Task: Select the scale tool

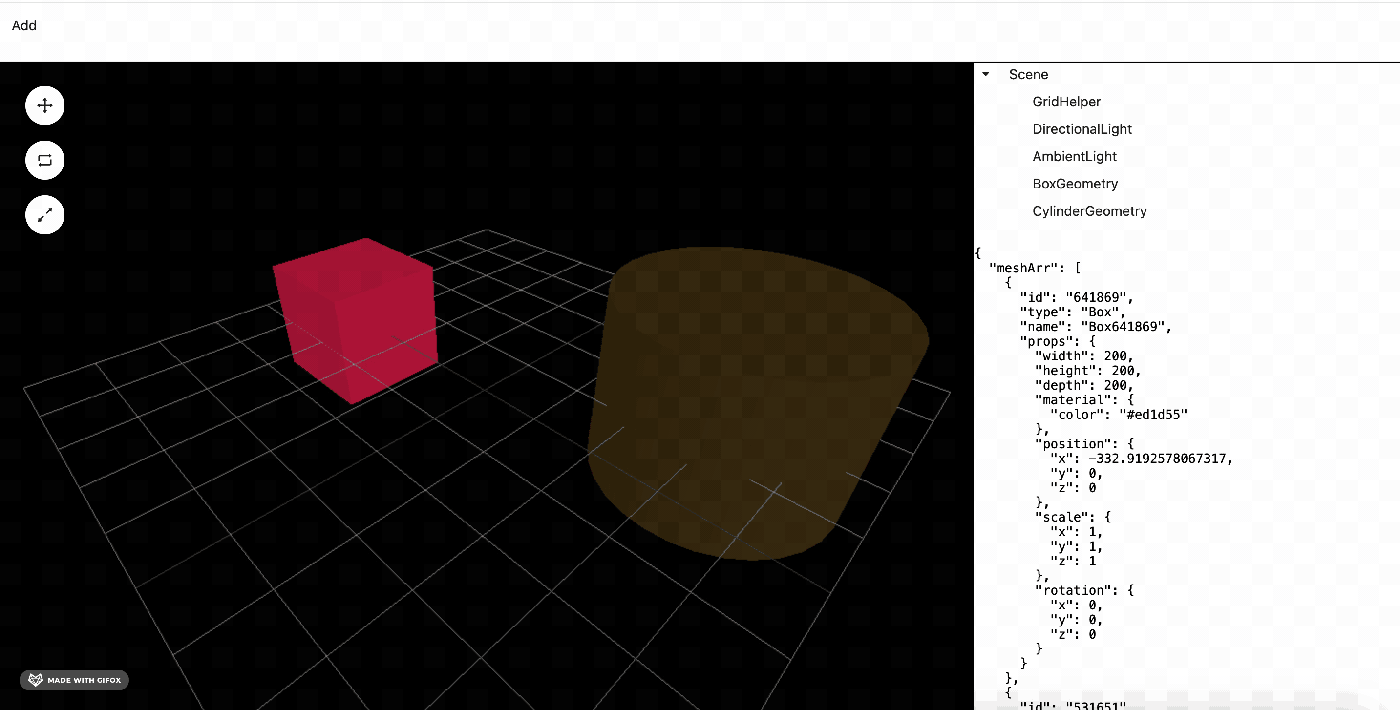Action: tap(45, 215)
